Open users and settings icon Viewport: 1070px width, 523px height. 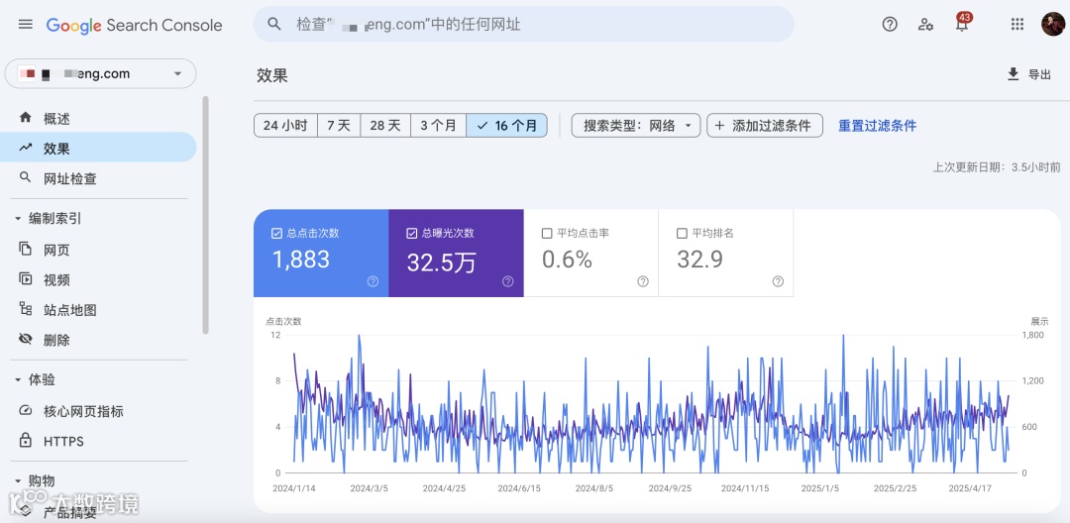[926, 25]
